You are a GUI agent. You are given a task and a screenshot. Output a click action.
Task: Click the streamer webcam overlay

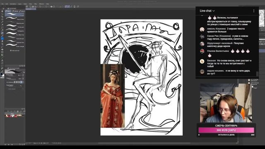coord(226,103)
